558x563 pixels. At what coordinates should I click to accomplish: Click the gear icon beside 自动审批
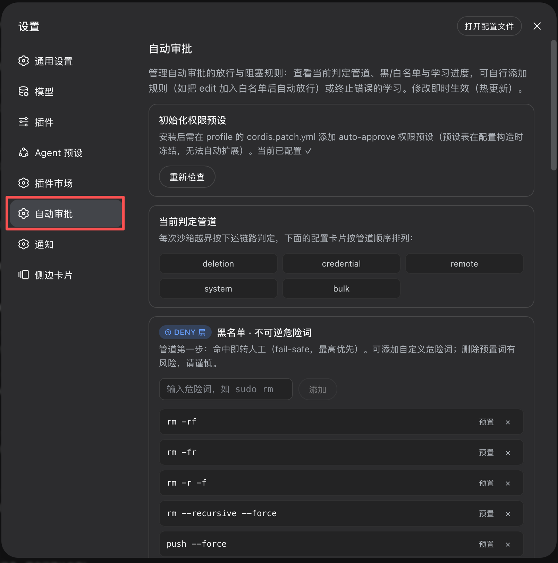(x=24, y=214)
